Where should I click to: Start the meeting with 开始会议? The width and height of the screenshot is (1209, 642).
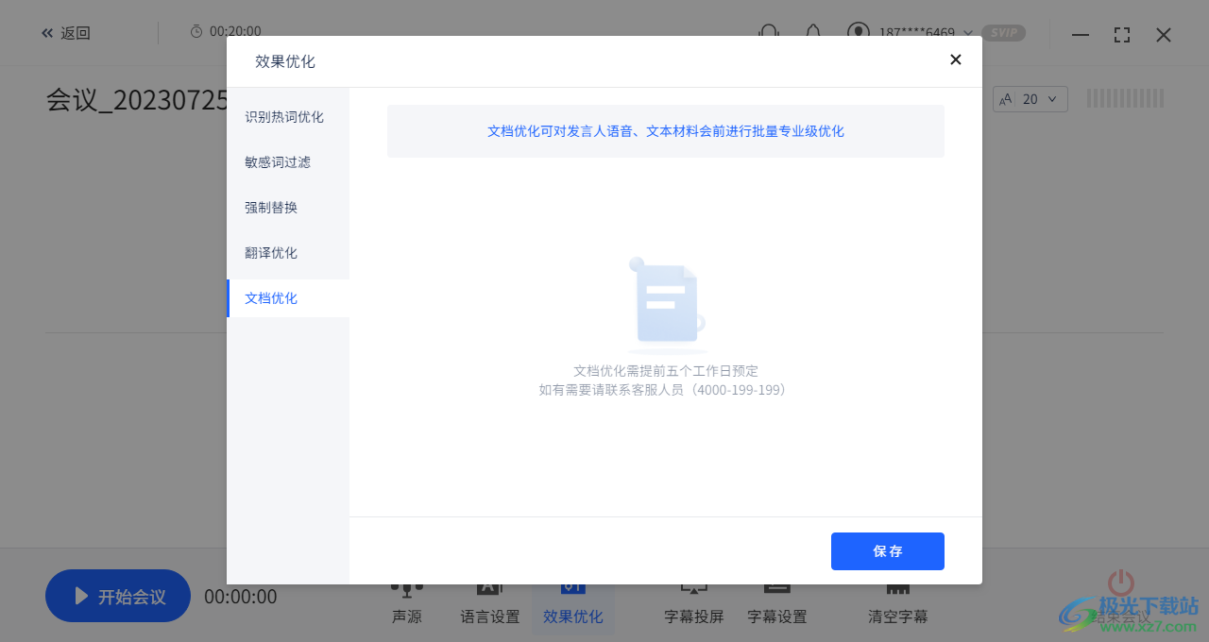coord(117,596)
